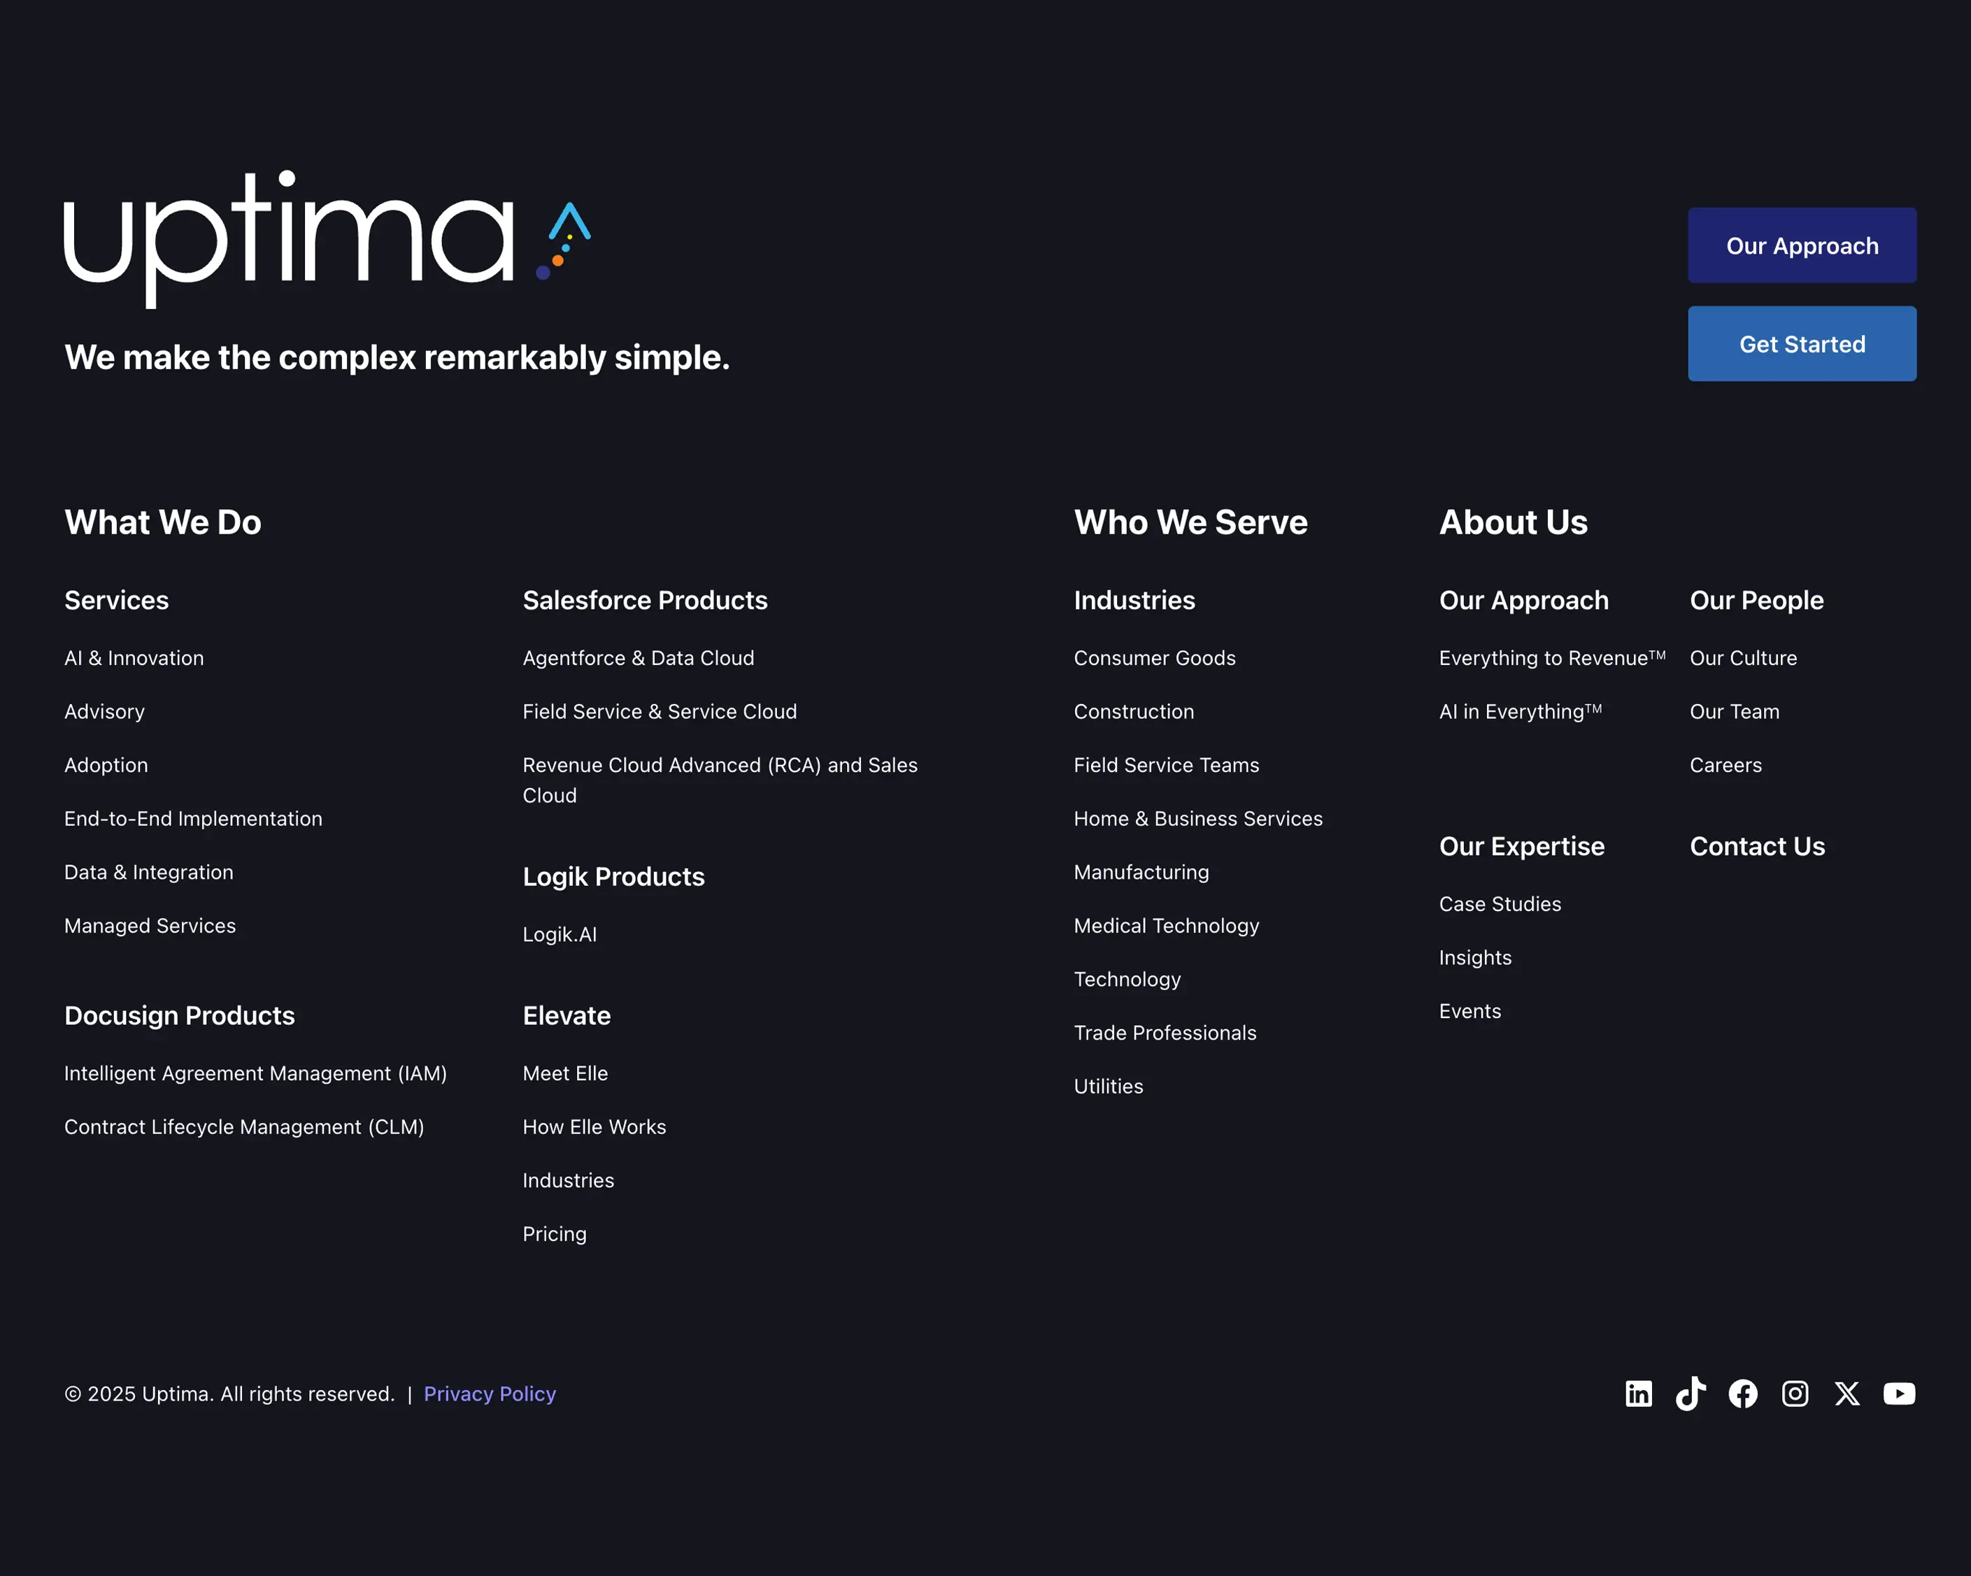Click the Salesforce Products heading
This screenshot has height=1576, width=1971.
644,600
